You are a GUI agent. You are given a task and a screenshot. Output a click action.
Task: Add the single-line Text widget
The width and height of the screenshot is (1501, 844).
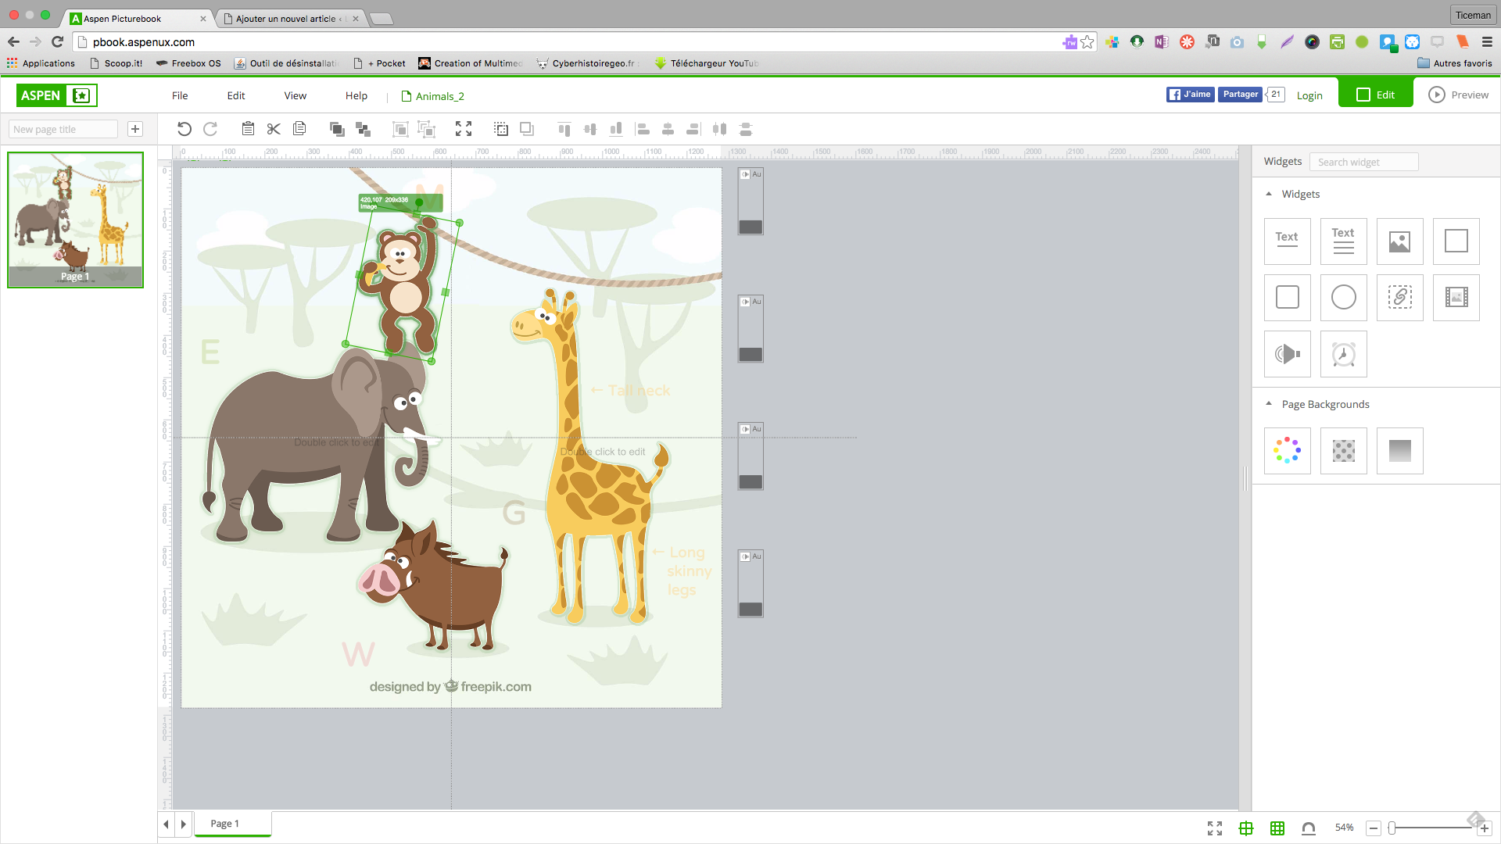pos(1287,241)
